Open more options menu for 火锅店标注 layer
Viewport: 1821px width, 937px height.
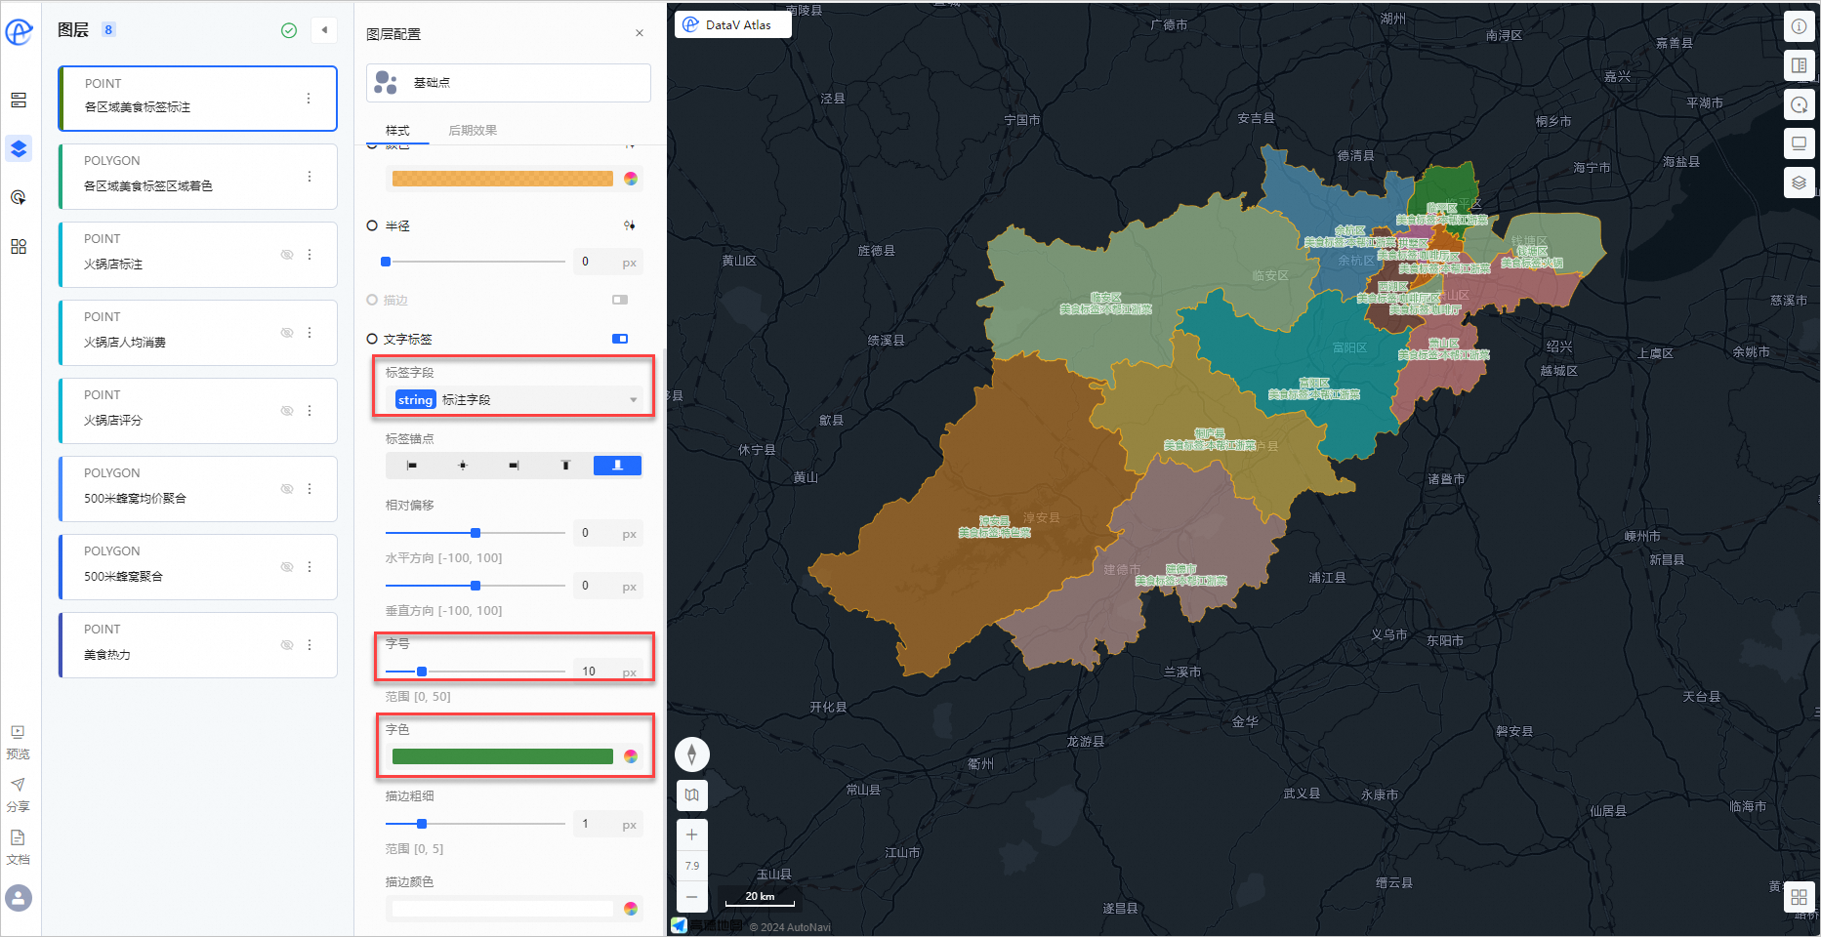pos(310,255)
